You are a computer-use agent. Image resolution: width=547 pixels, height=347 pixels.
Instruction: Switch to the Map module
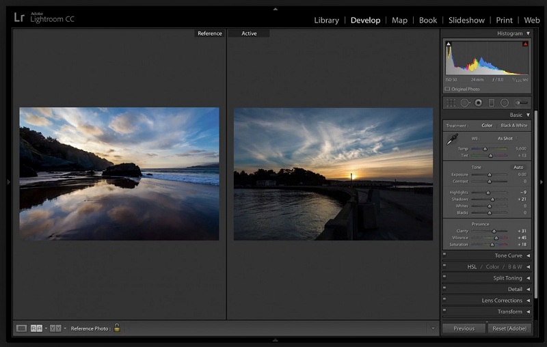point(399,20)
